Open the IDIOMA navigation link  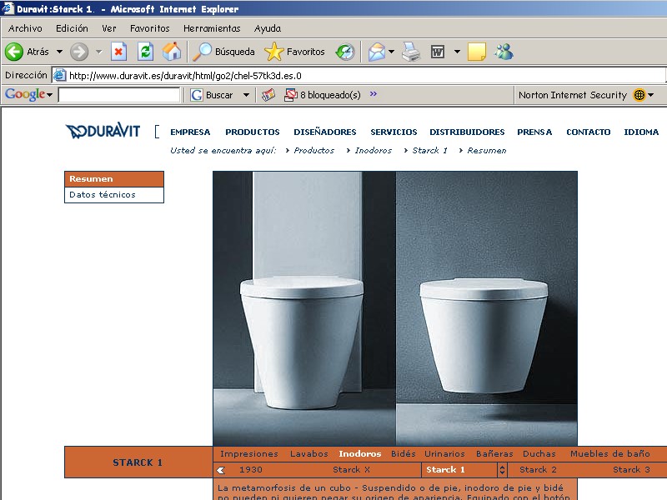click(641, 132)
